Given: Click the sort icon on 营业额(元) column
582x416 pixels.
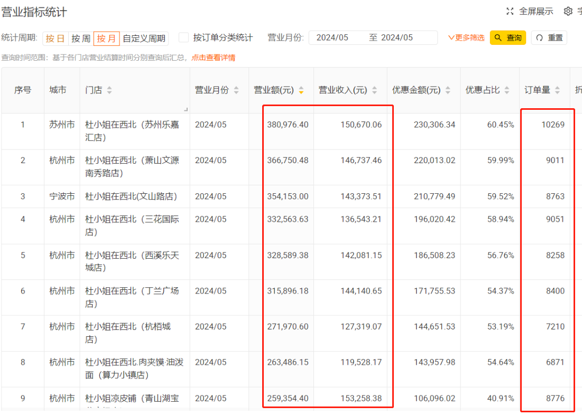Looking at the screenshot, I should coord(301,90).
